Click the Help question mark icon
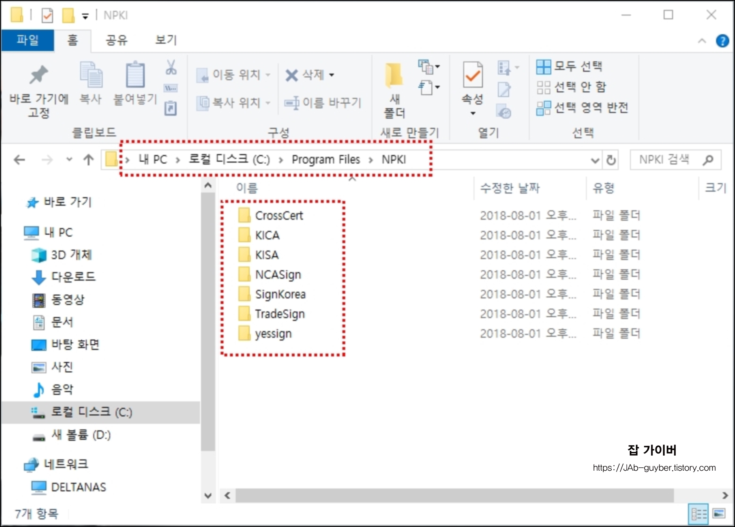This screenshot has width=735, height=527. 722,41
